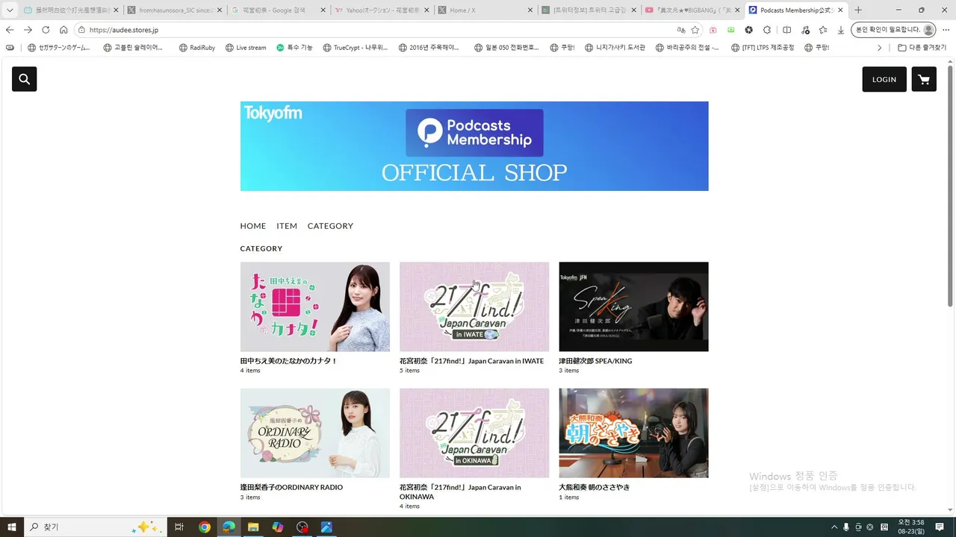The height and width of the screenshot is (537, 956).
Task: Expand the bookmarks bar overflow chevron
Action: (879, 48)
